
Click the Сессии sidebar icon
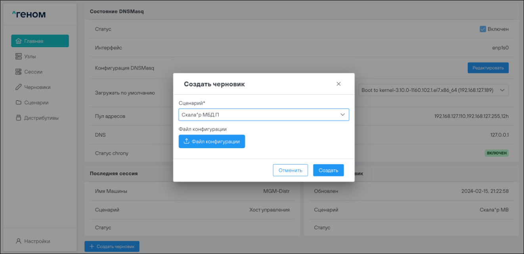coord(18,72)
